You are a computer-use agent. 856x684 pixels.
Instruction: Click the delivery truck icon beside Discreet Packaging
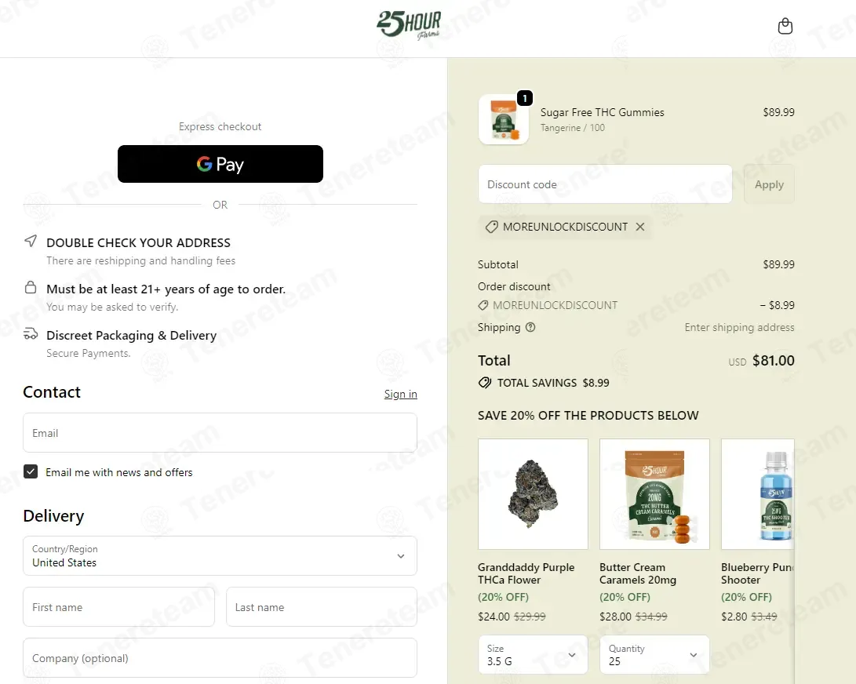(31, 333)
